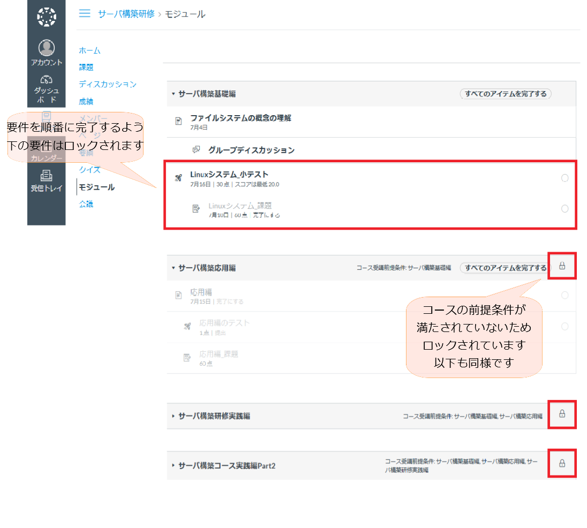Click lock icon on サーバ構築コース実践編Part2 module
Screen dimensions: 587x528
(x=562, y=463)
